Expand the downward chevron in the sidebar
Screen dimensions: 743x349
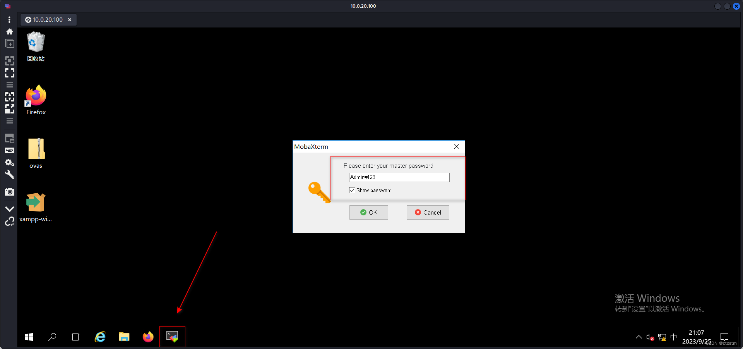click(x=9, y=209)
